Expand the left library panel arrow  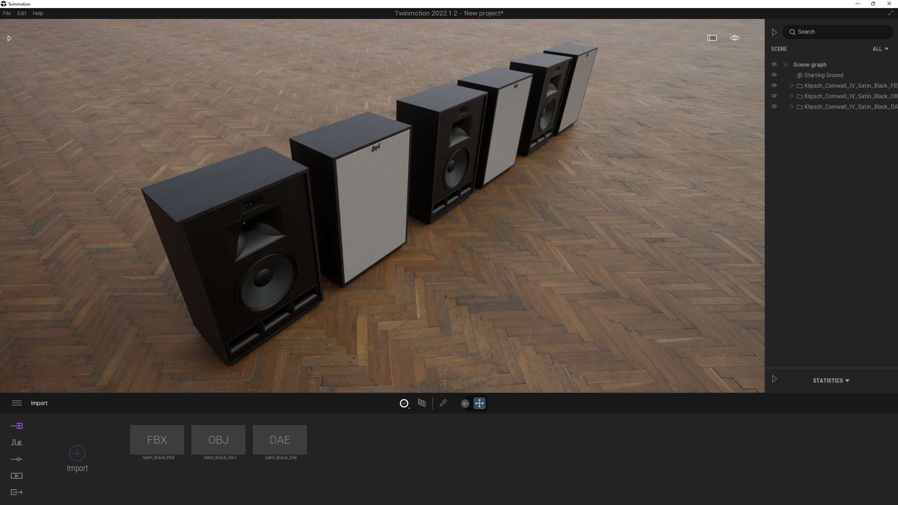[x=9, y=38]
